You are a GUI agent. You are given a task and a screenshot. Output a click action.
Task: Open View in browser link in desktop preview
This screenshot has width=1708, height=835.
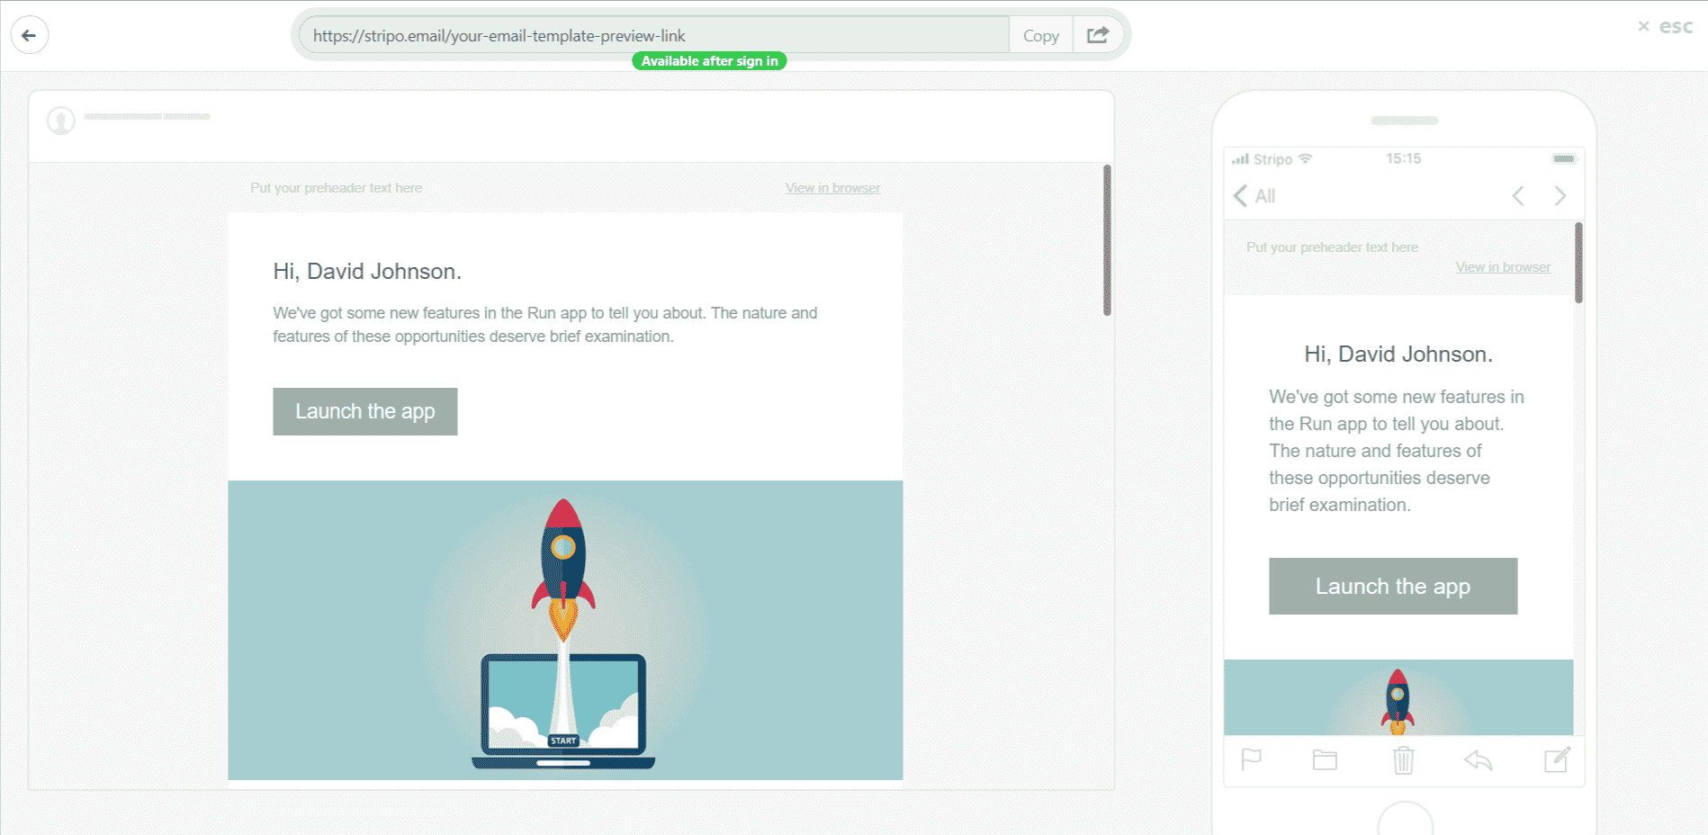tap(832, 188)
